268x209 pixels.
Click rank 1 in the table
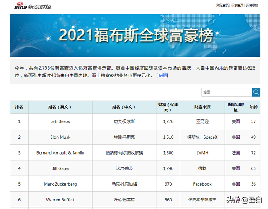(x=19, y=121)
